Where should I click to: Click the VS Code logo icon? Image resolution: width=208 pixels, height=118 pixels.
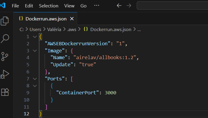tap(3, 6)
